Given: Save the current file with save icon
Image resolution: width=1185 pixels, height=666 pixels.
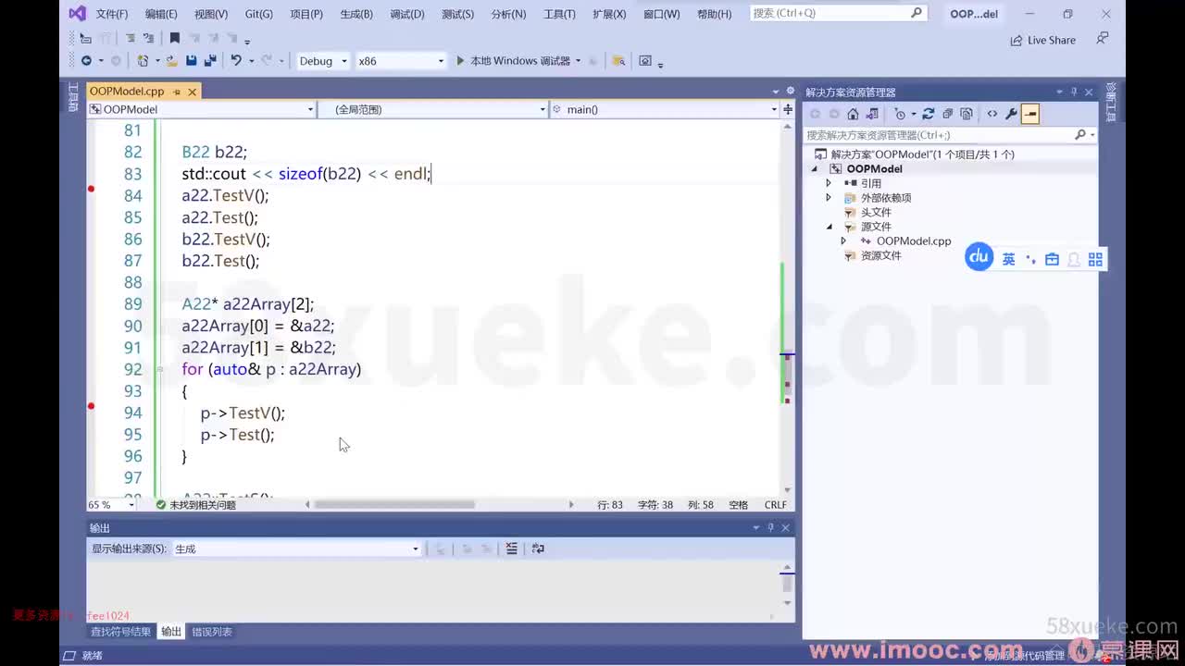Looking at the screenshot, I should coord(191,60).
